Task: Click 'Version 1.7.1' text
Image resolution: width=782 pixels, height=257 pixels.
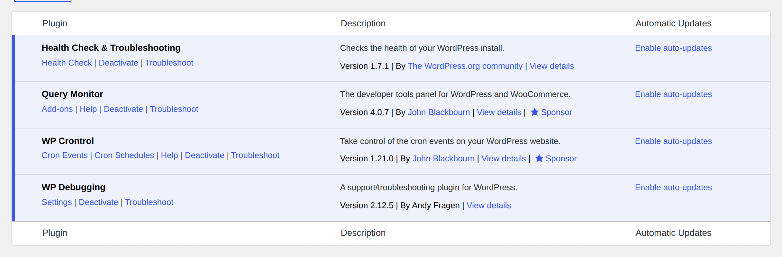Action: [364, 66]
